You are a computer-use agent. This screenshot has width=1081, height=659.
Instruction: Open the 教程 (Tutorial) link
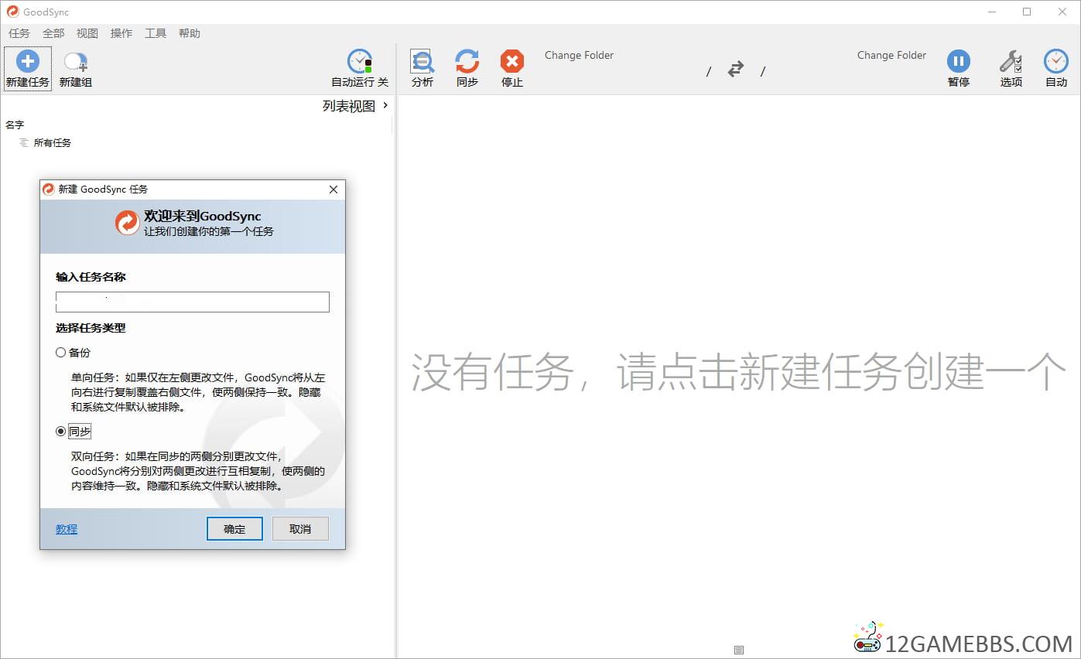tap(67, 529)
